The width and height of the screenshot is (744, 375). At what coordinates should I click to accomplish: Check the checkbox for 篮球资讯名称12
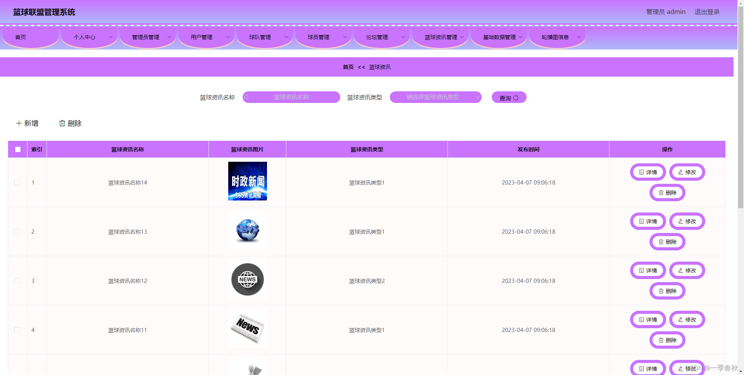pyautogui.click(x=17, y=281)
